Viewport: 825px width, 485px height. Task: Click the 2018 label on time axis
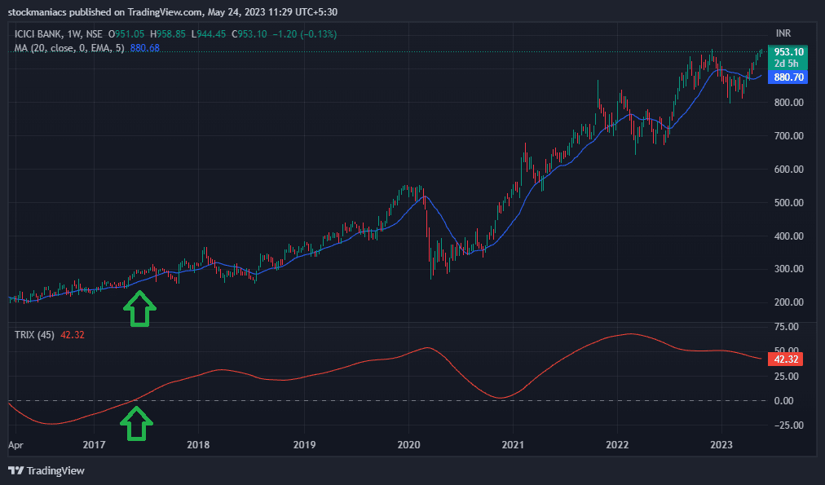click(198, 444)
